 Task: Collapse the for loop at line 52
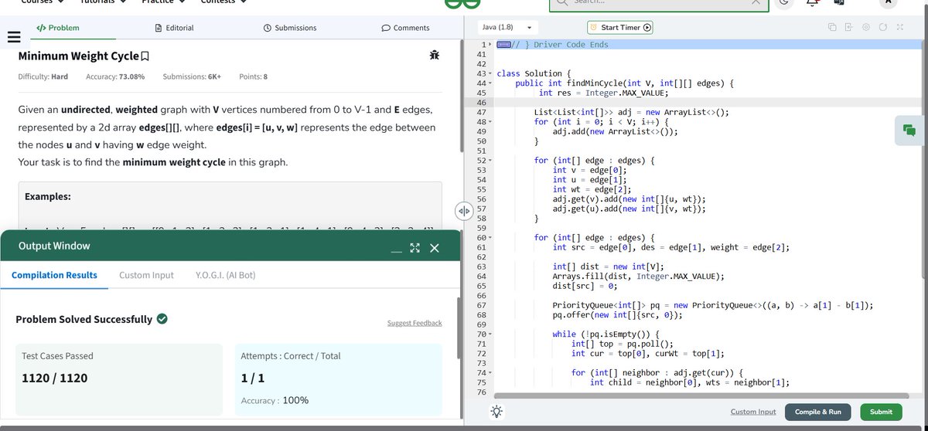pos(491,161)
